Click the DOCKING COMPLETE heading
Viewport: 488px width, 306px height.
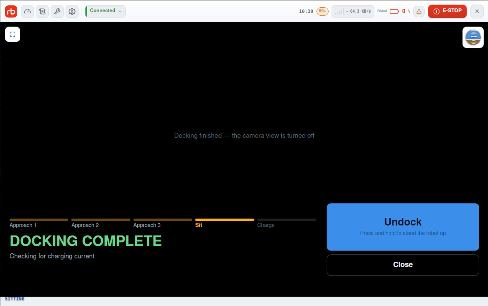click(86, 241)
